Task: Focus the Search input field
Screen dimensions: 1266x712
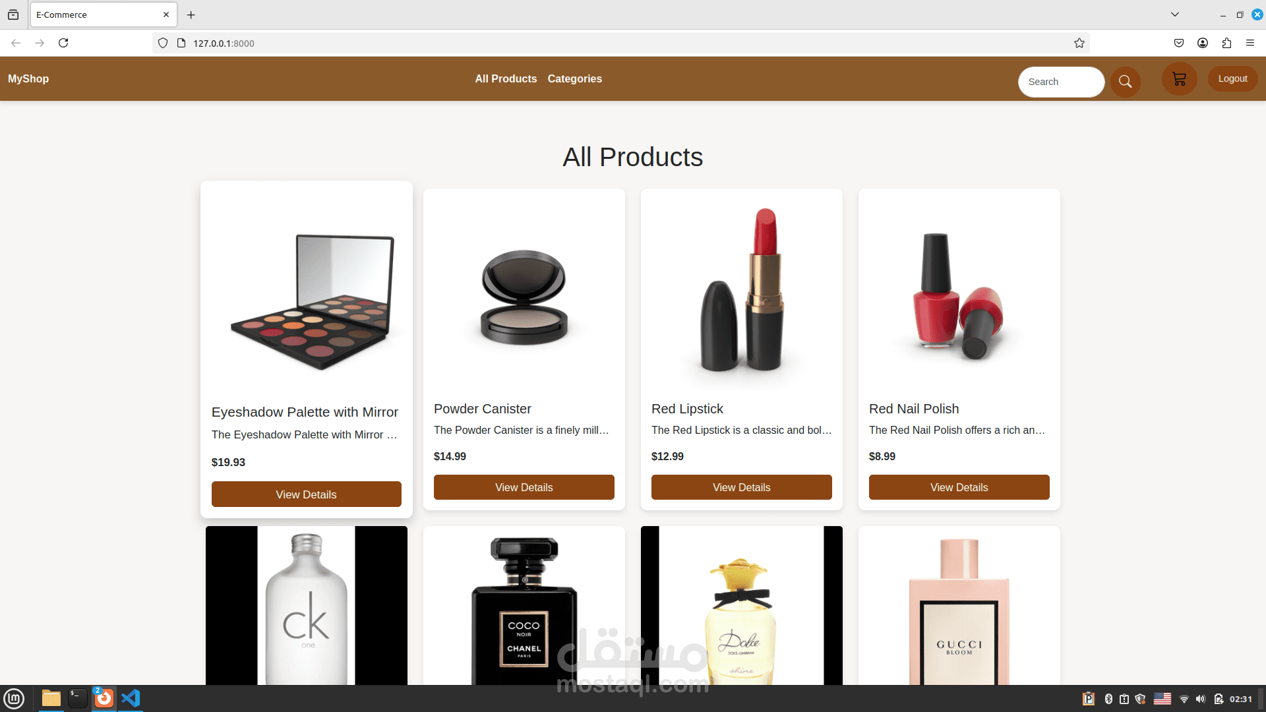Action: [x=1060, y=82]
